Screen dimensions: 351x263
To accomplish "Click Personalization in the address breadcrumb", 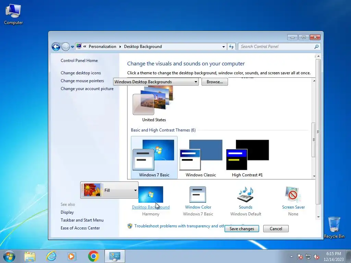I will pyautogui.click(x=102, y=47).
